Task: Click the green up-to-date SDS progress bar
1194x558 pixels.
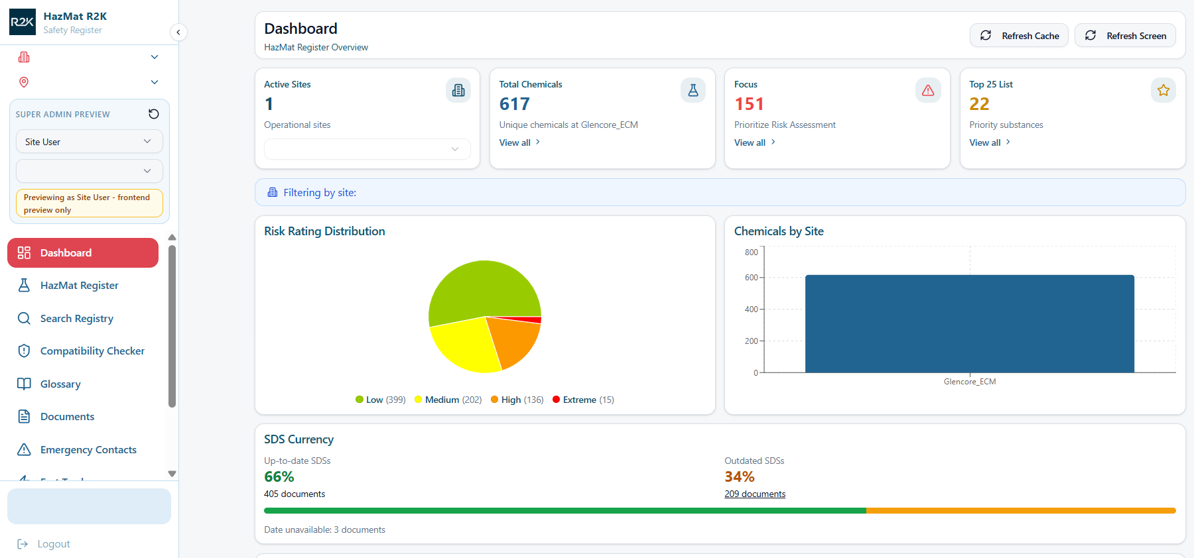Action: tap(565, 510)
